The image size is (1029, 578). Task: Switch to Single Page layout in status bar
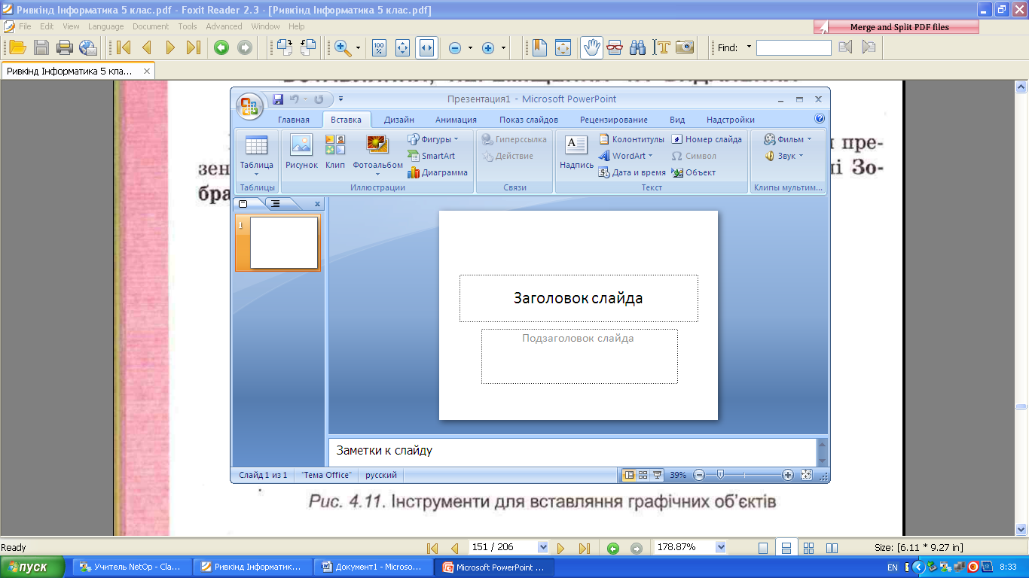tap(763, 548)
